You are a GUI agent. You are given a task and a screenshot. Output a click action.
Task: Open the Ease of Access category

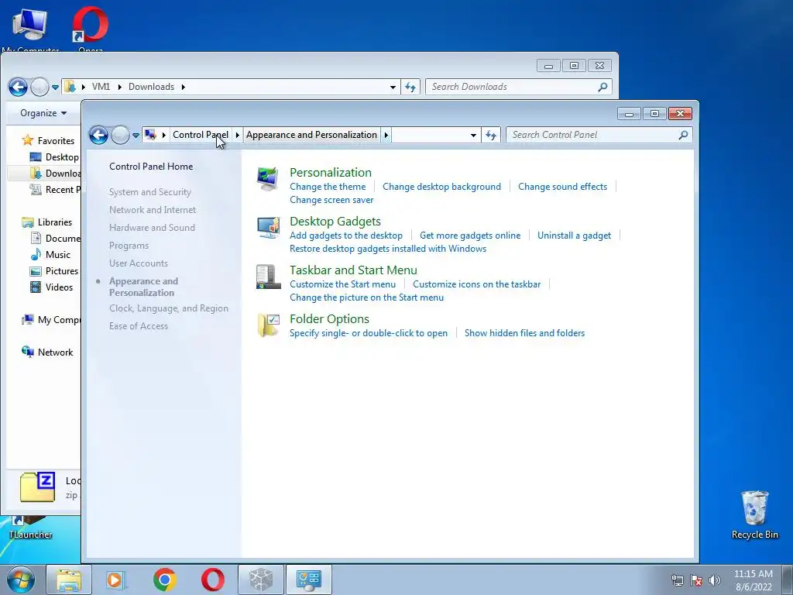tap(139, 326)
